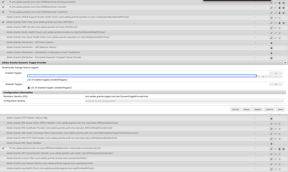Screen dimensions: 288x172
Task: Delete the Adobe Granite CSRF Filter configuration
Action: point(280,23)
